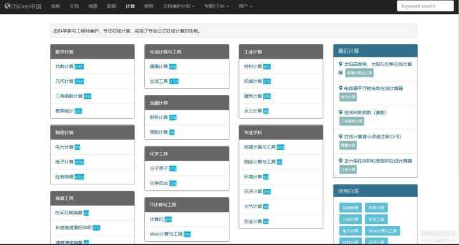Click the Web计算与工具 tag in 应用分类
459x245 pixels.
(x=382, y=231)
